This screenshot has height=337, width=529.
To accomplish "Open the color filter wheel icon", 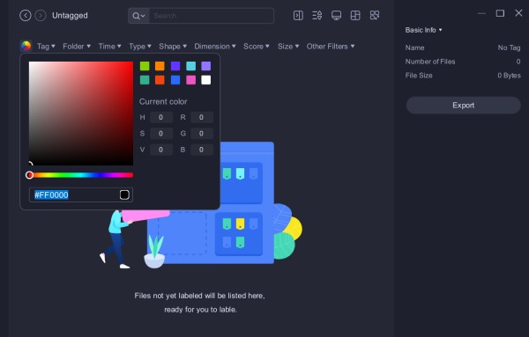I will tap(26, 46).
